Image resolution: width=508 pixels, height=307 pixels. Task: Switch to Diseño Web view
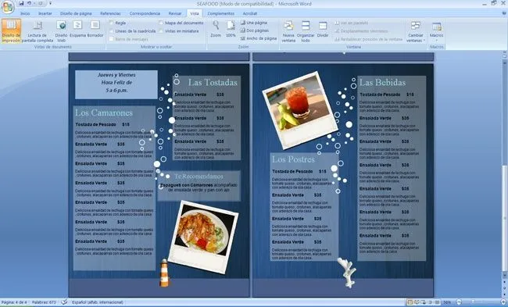tap(61, 30)
